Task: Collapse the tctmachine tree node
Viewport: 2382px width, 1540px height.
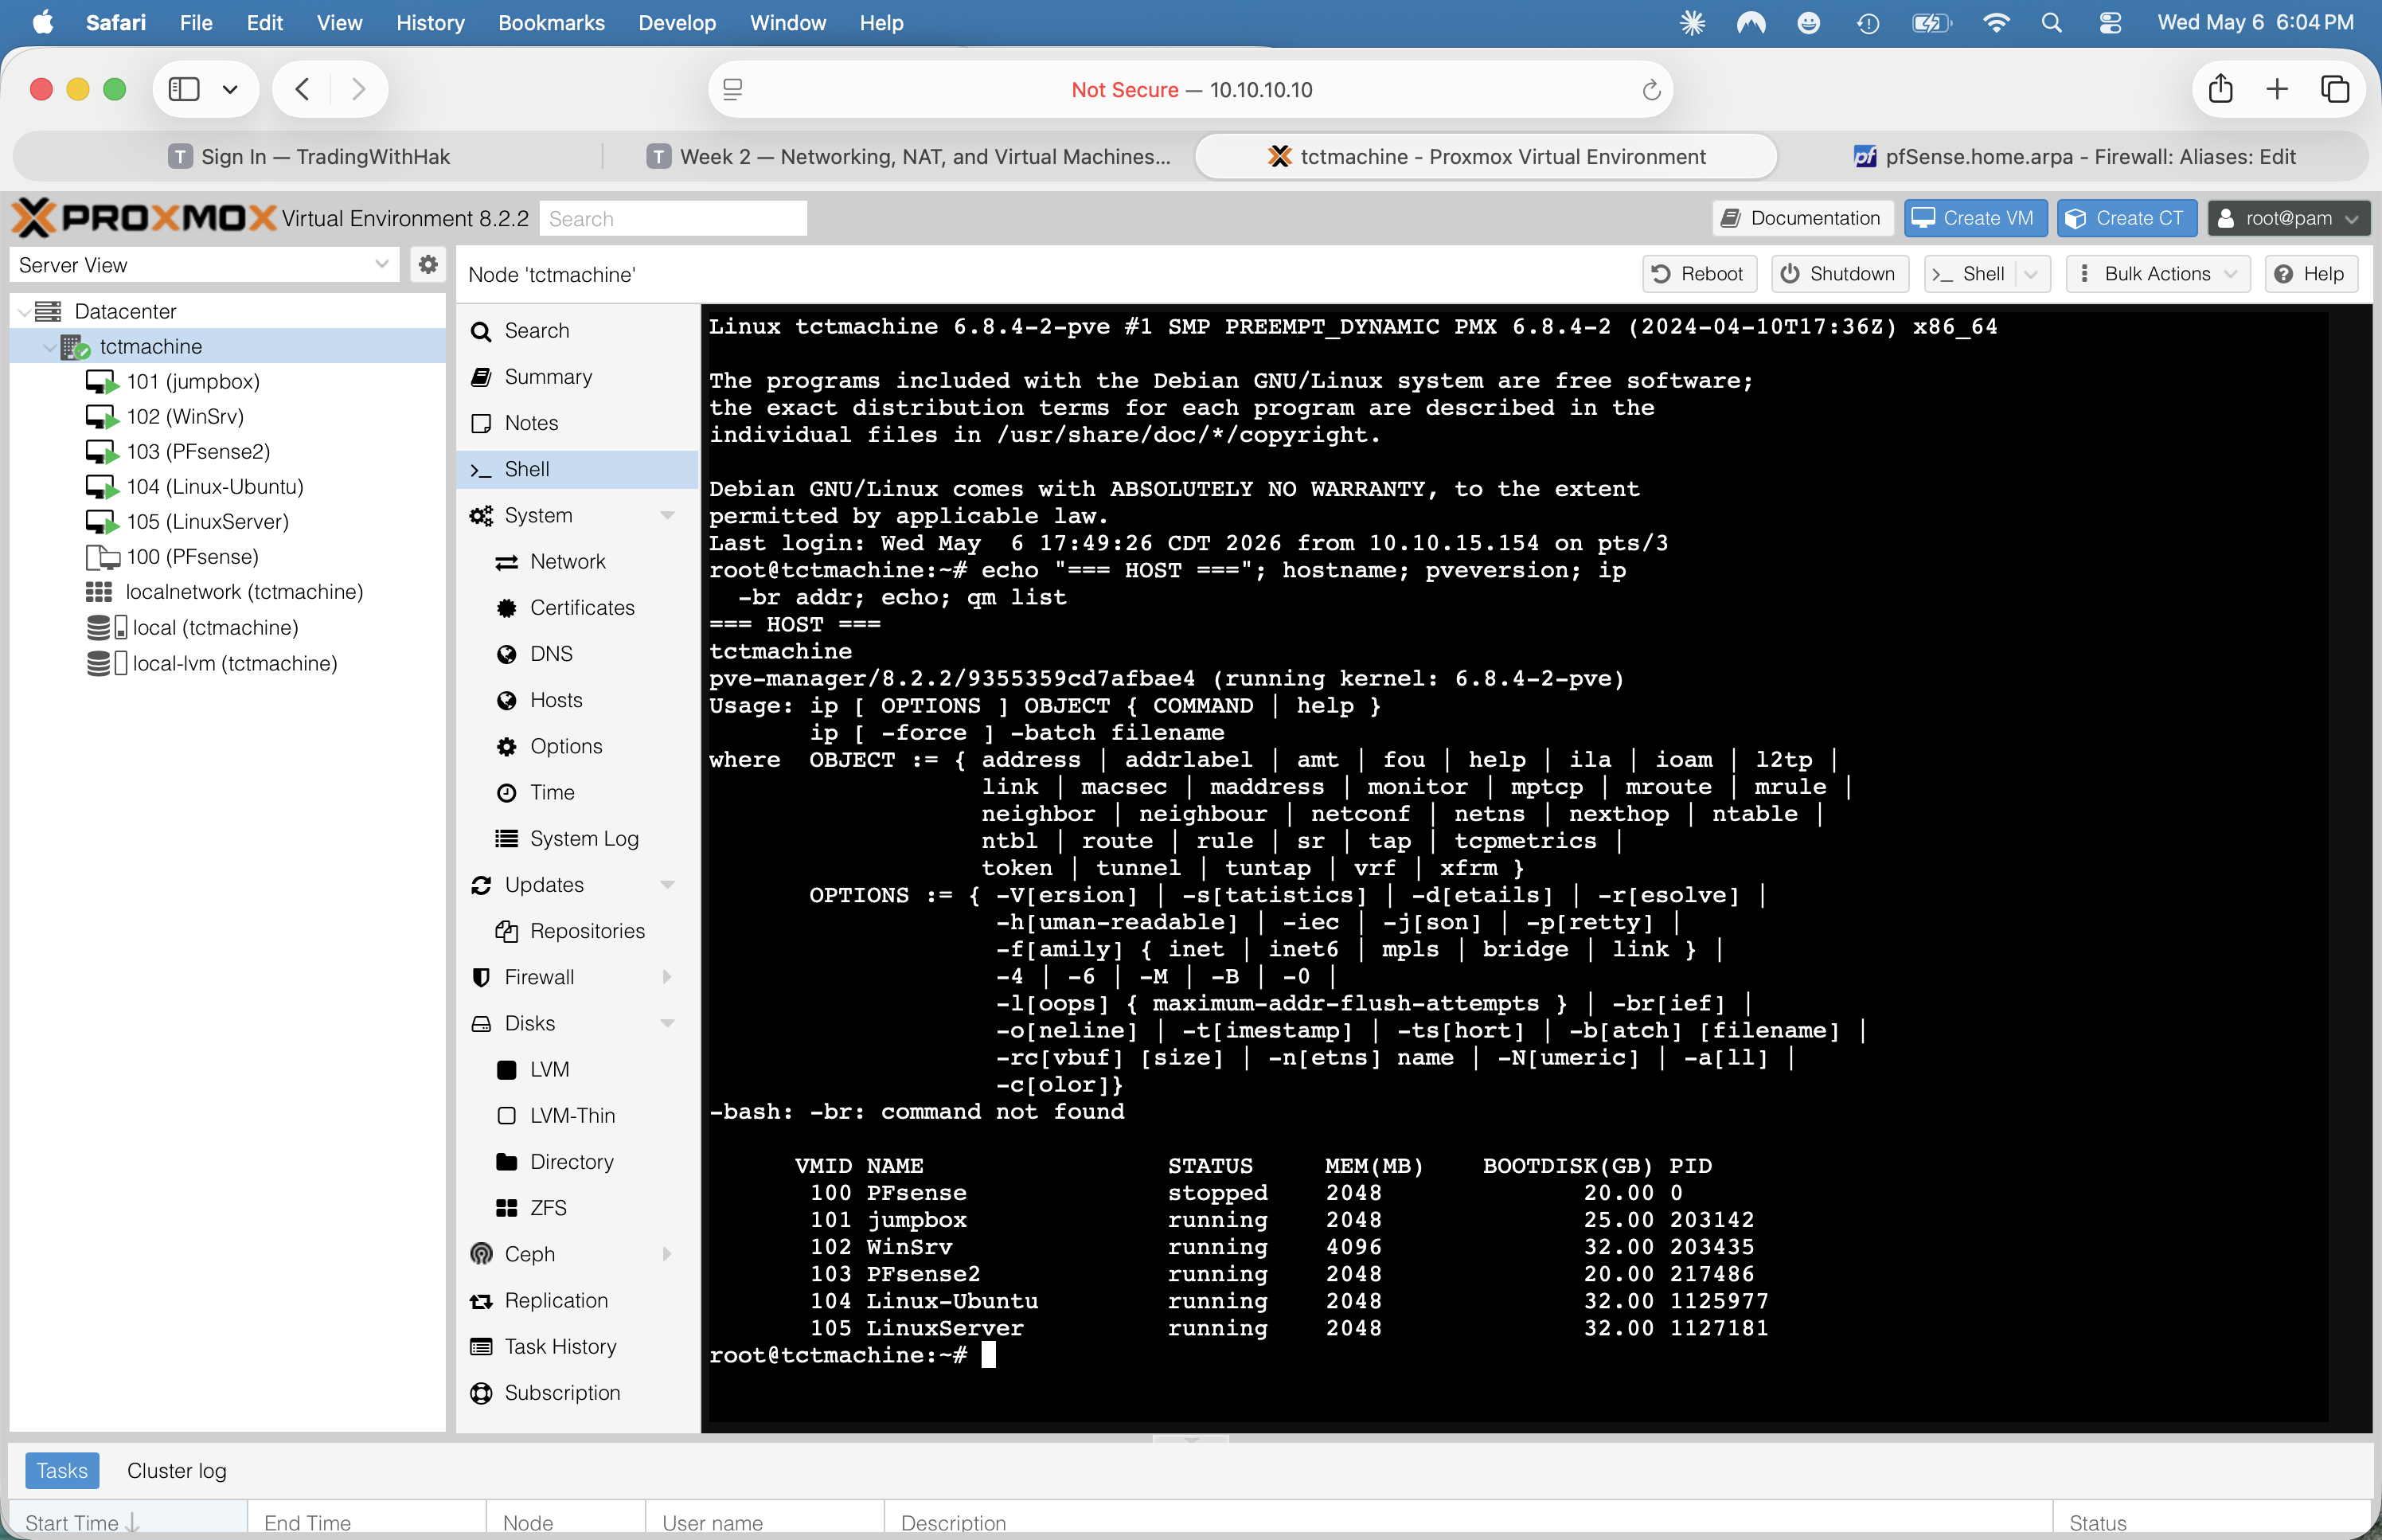Action: click(x=49, y=347)
